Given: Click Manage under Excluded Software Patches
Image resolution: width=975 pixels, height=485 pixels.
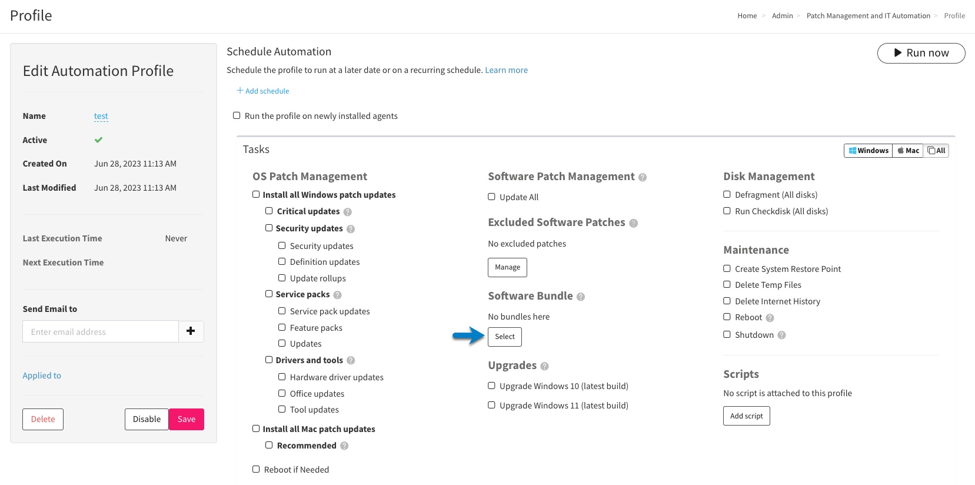Looking at the screenshot, I should [507, 267].
